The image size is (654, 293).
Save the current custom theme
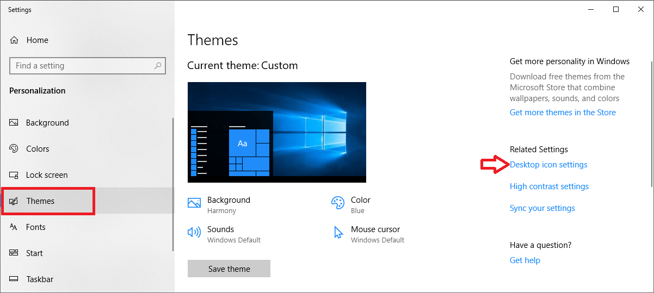[x=229, y=269]
